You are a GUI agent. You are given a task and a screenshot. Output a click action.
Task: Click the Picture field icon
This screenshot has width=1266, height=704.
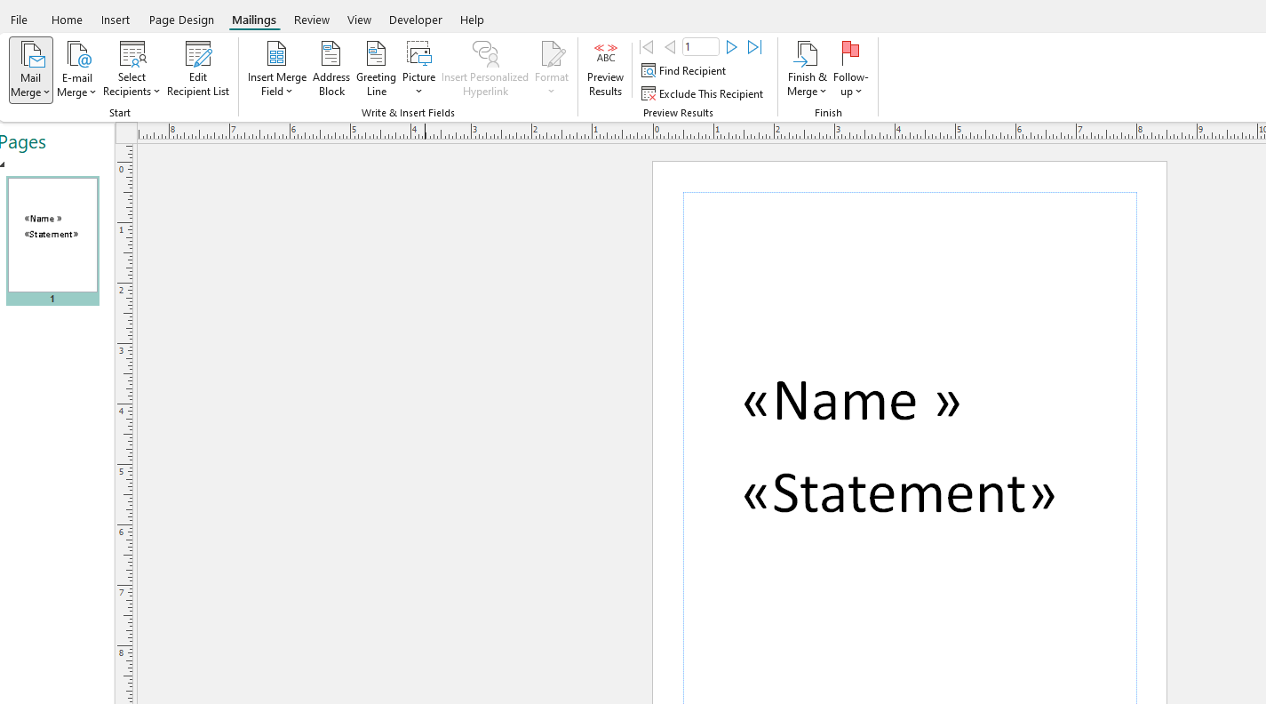(x=419, y=54)
